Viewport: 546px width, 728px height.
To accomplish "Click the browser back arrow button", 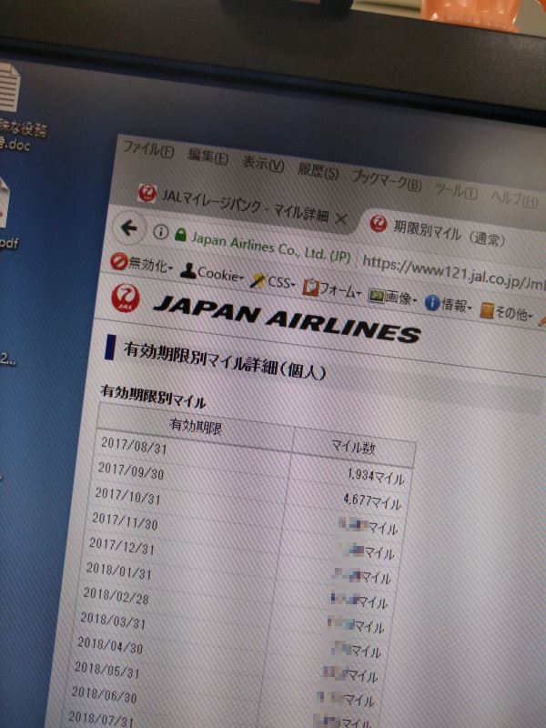I will pyautogui.click(x=129, y=227).
